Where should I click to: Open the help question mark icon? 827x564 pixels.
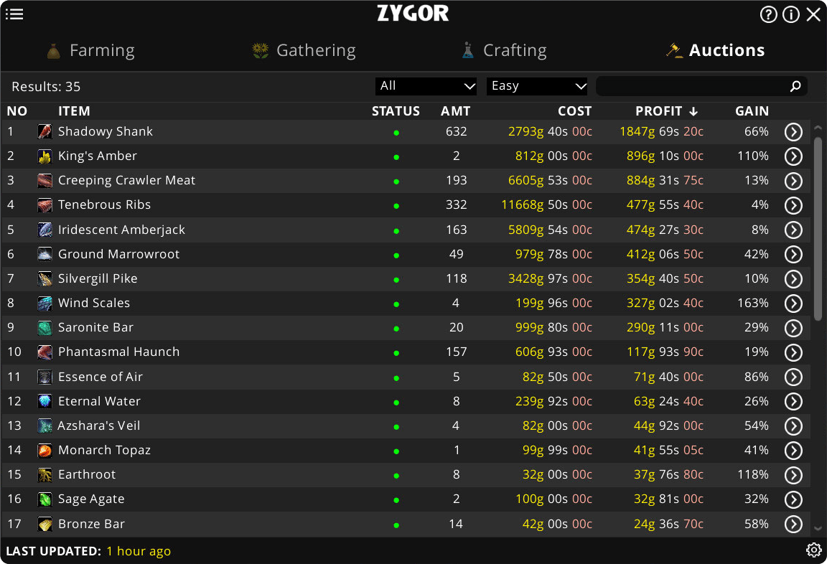click(768, 14)
